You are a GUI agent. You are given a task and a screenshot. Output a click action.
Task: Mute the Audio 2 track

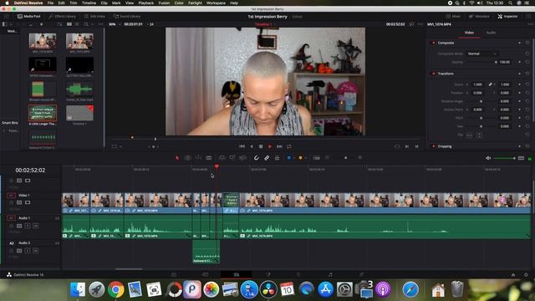point(35,251)
